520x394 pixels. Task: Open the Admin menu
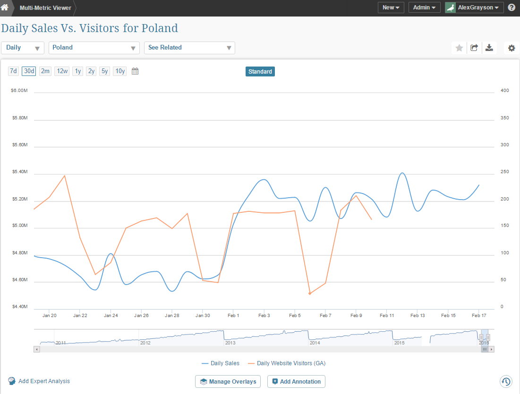(x=424, y=8)
